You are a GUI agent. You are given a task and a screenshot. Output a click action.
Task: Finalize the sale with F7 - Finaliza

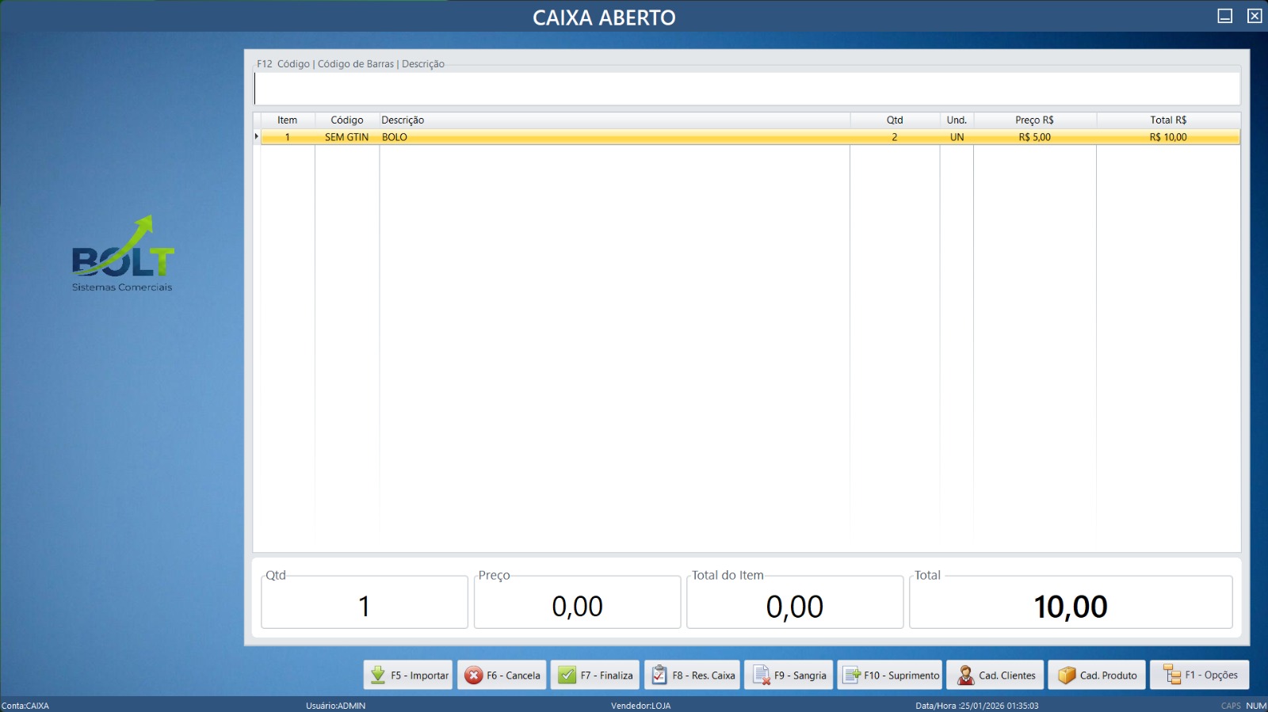(x=595, y=675)
